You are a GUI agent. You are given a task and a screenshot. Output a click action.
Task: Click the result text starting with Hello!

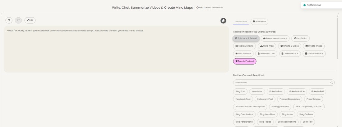click(75, 31)
